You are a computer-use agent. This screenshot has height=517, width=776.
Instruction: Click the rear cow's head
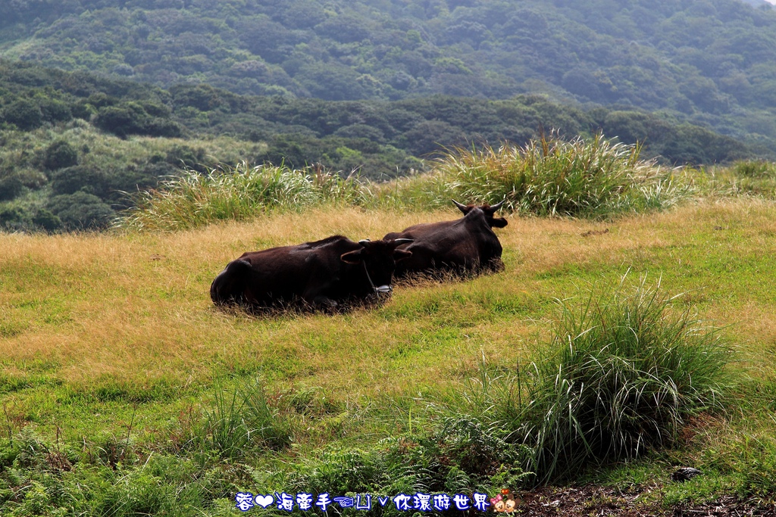[483, 227]
